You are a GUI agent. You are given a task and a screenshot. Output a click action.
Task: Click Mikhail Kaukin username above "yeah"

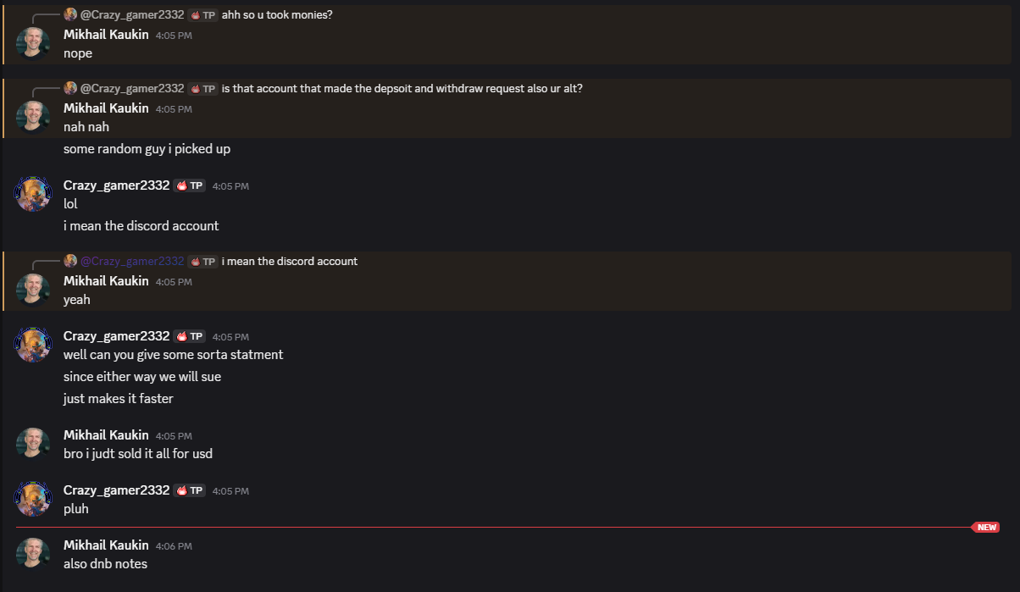point(105,280)
